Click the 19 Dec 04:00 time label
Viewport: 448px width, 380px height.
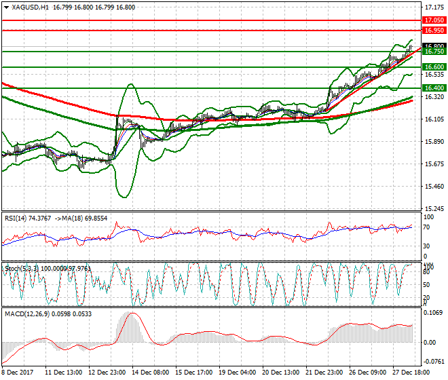(238, 373)
